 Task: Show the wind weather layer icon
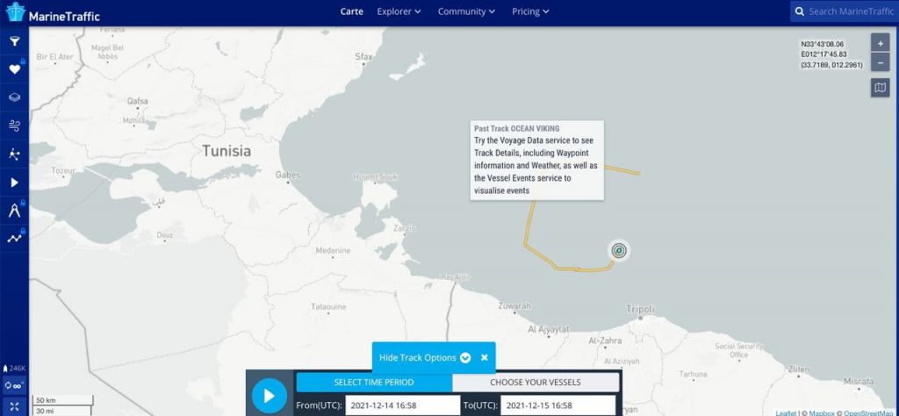tap(14, 126)
